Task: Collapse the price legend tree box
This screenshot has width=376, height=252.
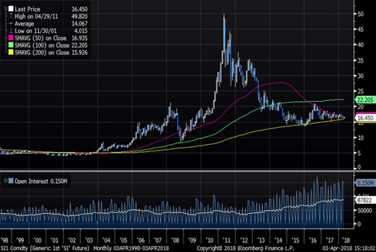Action: 5,9
